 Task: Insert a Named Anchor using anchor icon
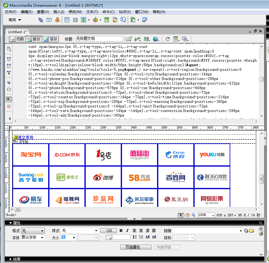57,20
